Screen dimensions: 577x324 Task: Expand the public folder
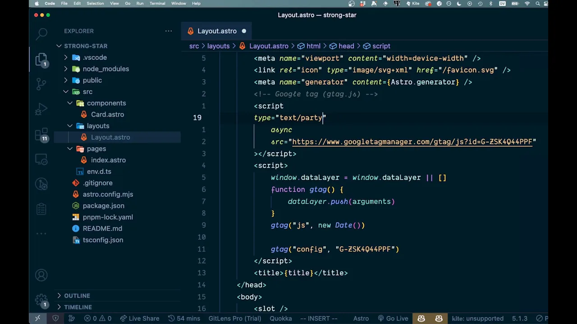(92, 80)
